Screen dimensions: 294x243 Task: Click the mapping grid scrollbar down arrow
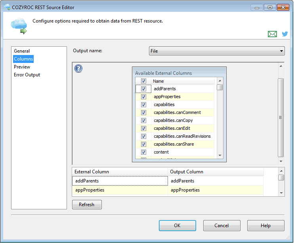click(x=281, y=193)
